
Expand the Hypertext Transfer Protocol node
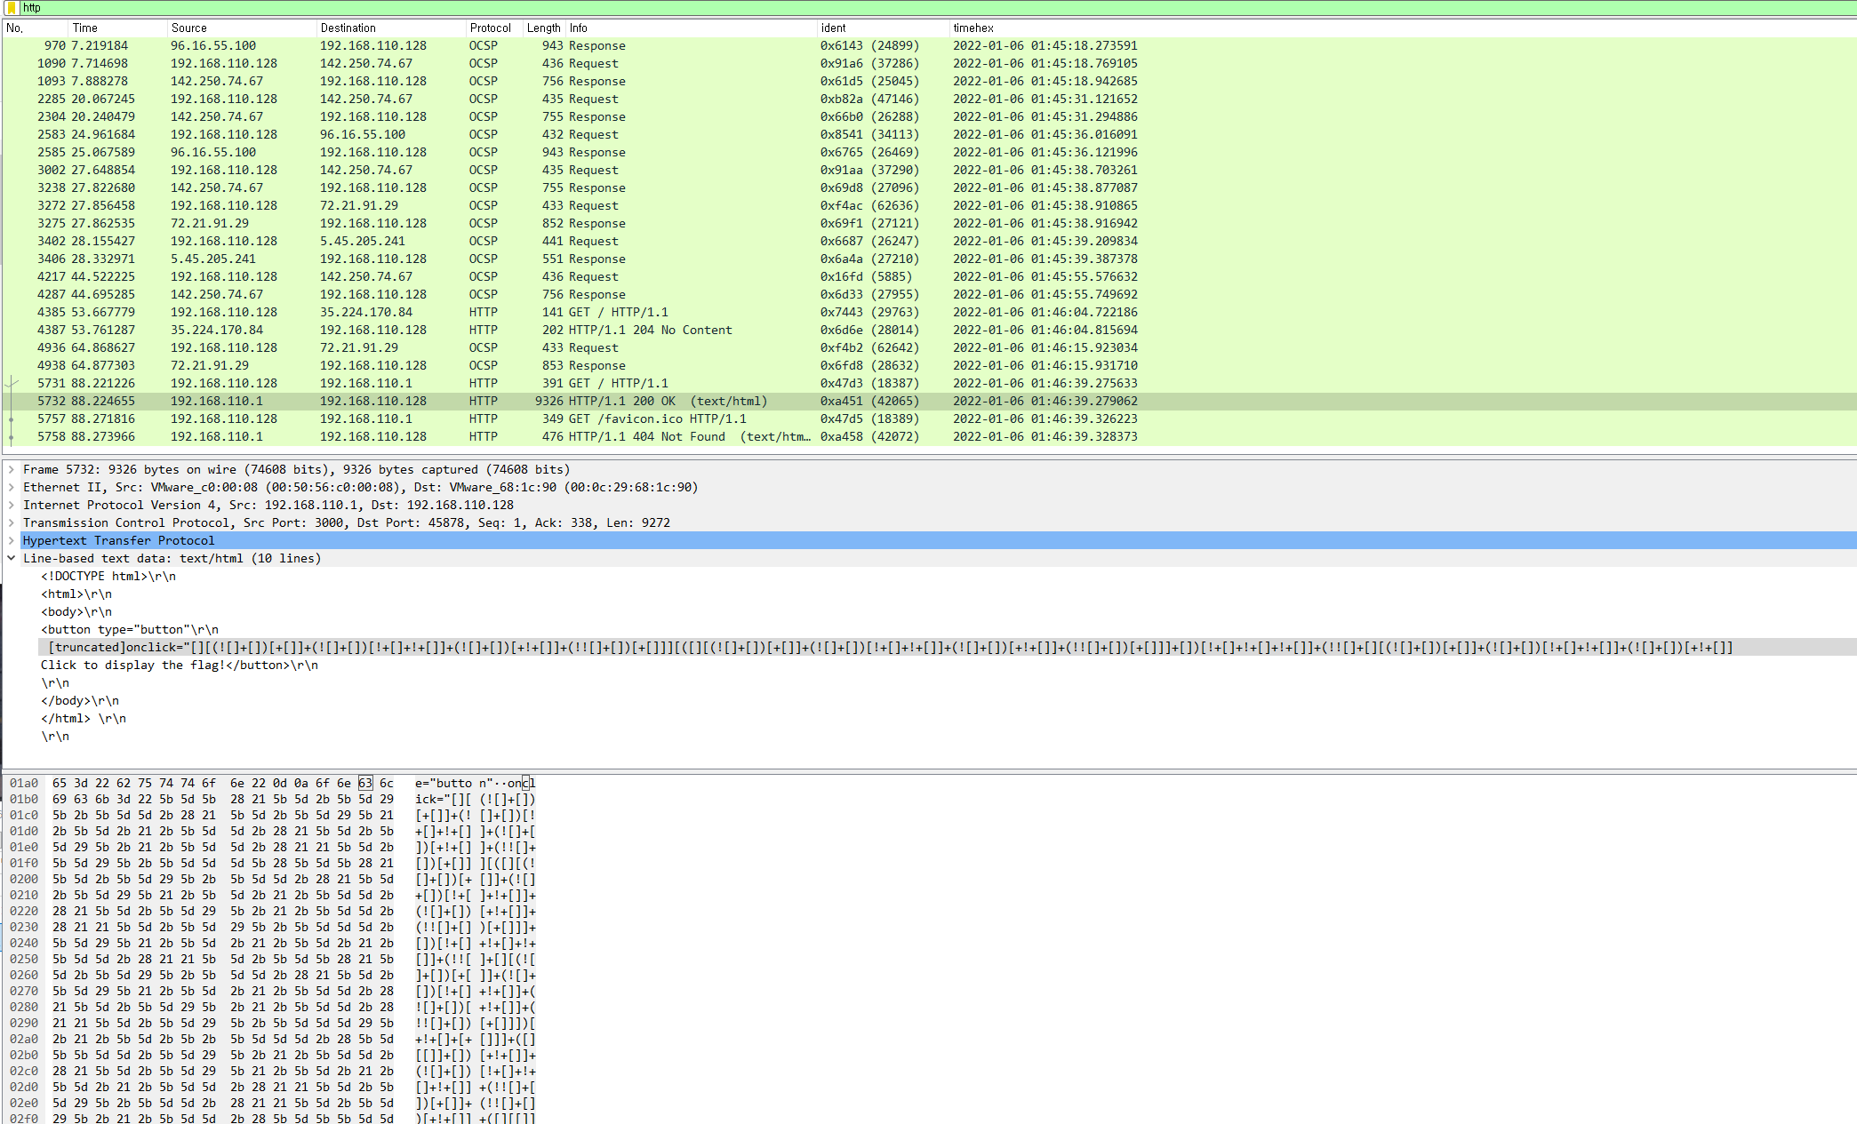(x=11, y=540)
